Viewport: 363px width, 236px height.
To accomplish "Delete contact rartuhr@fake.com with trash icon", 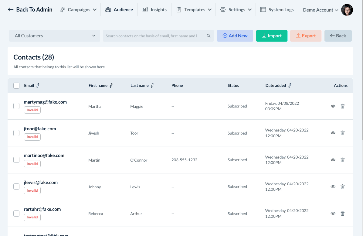I will [x=343, y=213].
